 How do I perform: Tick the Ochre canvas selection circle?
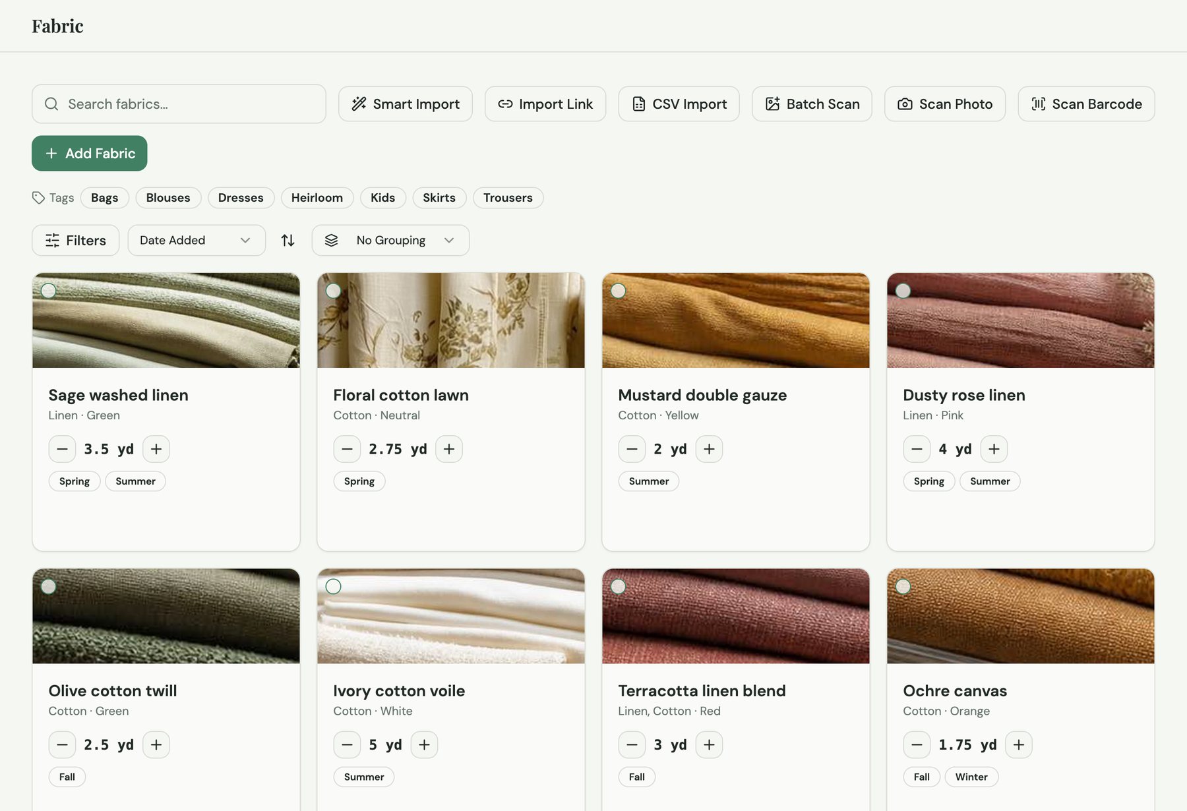(x=903, y=586)
